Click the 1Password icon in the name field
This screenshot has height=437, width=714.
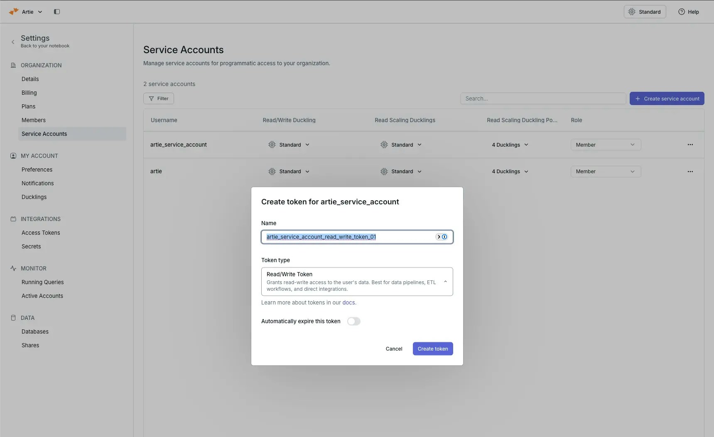[445, 237]
